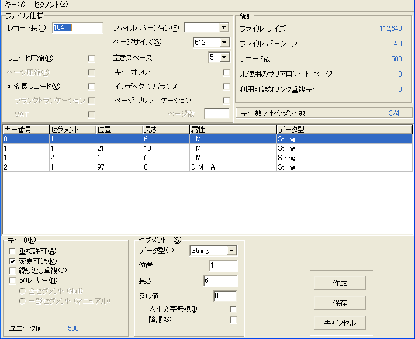This screenshot has height=339, width=415.
Task: Click the レコード長 input field
Action: point(77,27)
